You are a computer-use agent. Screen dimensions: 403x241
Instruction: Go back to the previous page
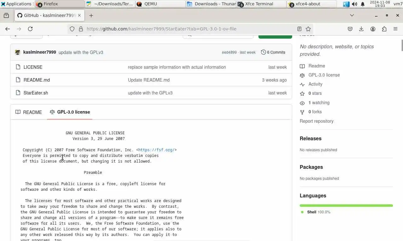point(8,29)
